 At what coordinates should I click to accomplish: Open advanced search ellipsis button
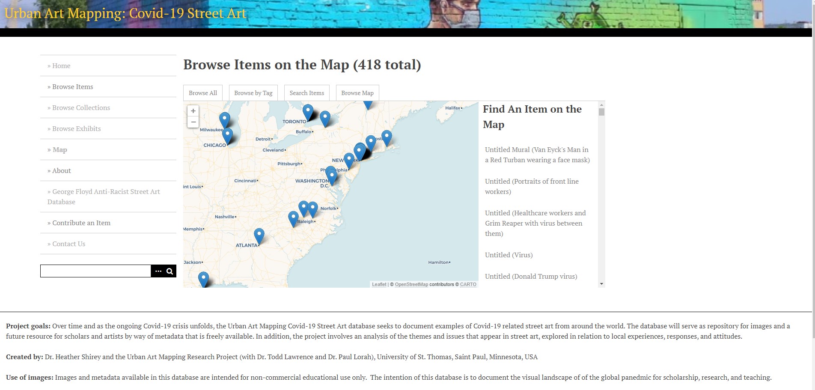pyautogui.click(x=158, y=271)
